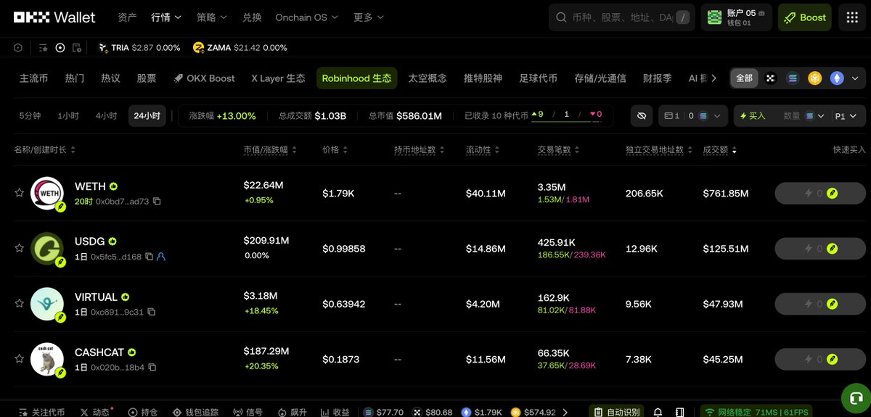
Task: Open the wallet selector dropdown showing 1 | 0
Action: (x=692, y=116)
